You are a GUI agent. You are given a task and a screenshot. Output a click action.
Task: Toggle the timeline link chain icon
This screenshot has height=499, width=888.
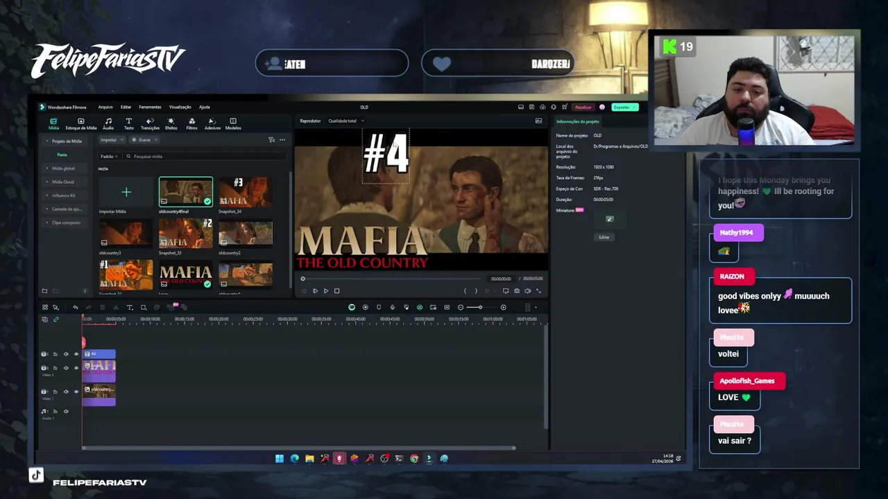click(56, 319)
